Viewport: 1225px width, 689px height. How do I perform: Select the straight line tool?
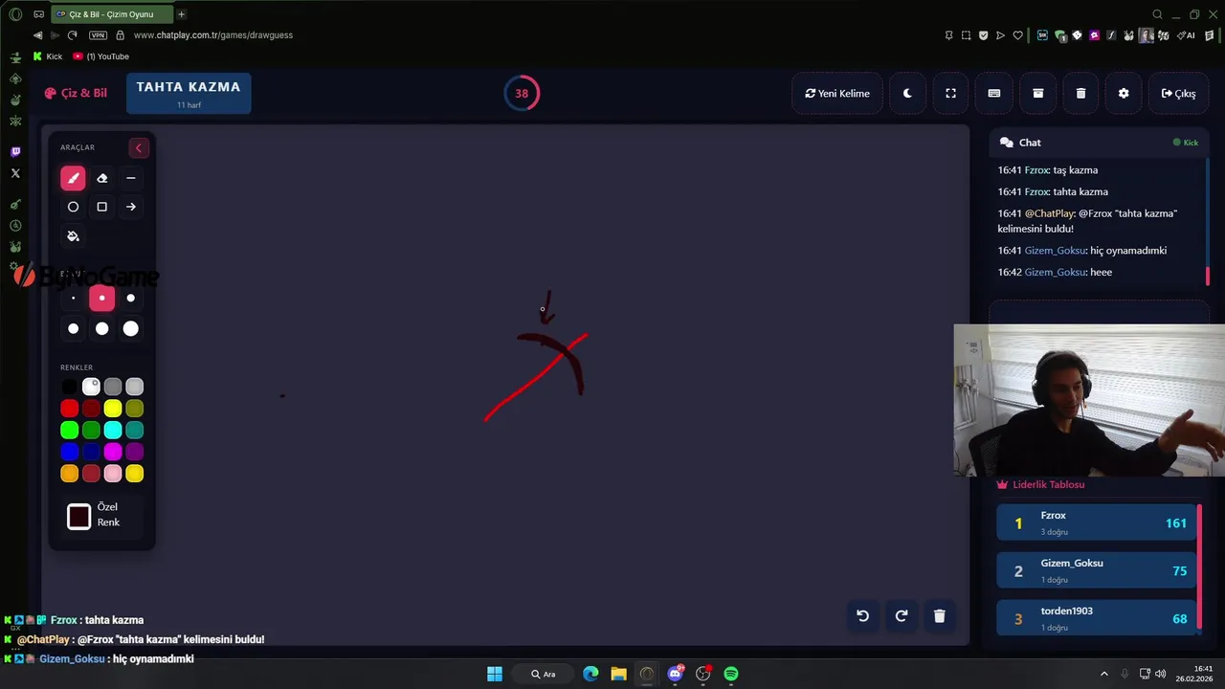[x=131, y=178]
